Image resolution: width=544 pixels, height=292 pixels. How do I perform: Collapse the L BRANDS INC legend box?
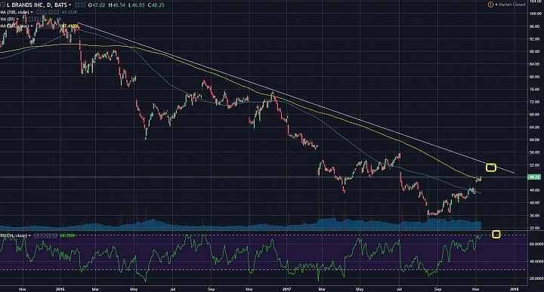coord(2,5)
